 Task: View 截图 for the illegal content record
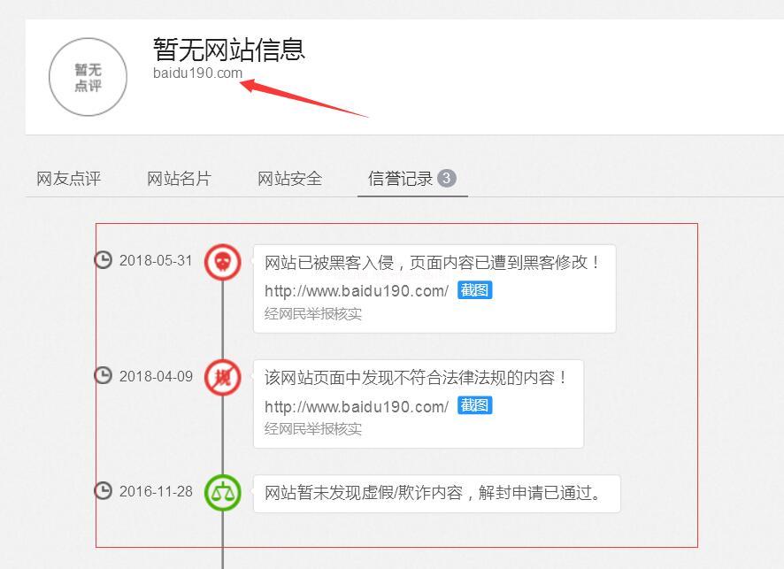(x=474, y=405)
